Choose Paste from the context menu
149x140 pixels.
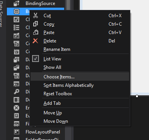[80, 33]
